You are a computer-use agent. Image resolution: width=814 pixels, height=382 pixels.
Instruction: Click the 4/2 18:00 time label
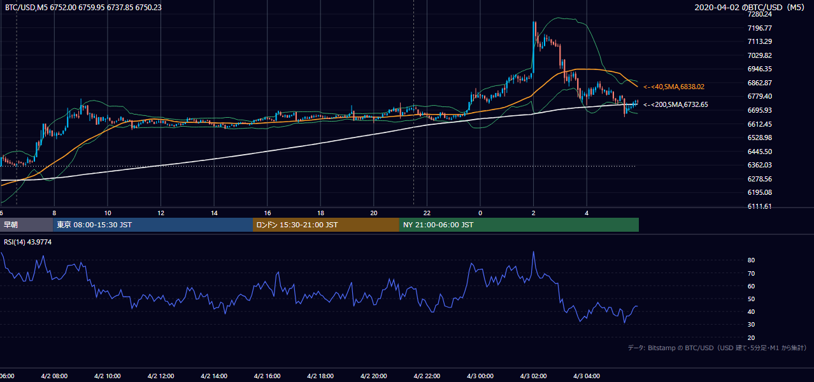click(x=320, y=376)
